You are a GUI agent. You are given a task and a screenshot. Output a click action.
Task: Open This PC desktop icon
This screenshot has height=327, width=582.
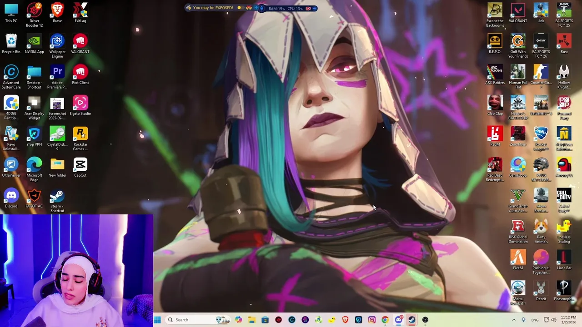(x=11, y=13)
